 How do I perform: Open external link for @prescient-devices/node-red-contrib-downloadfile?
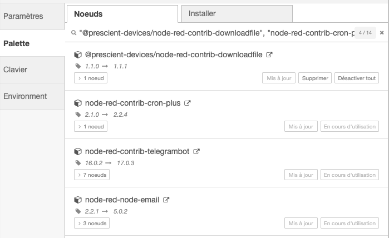click(x=269, y=55)
